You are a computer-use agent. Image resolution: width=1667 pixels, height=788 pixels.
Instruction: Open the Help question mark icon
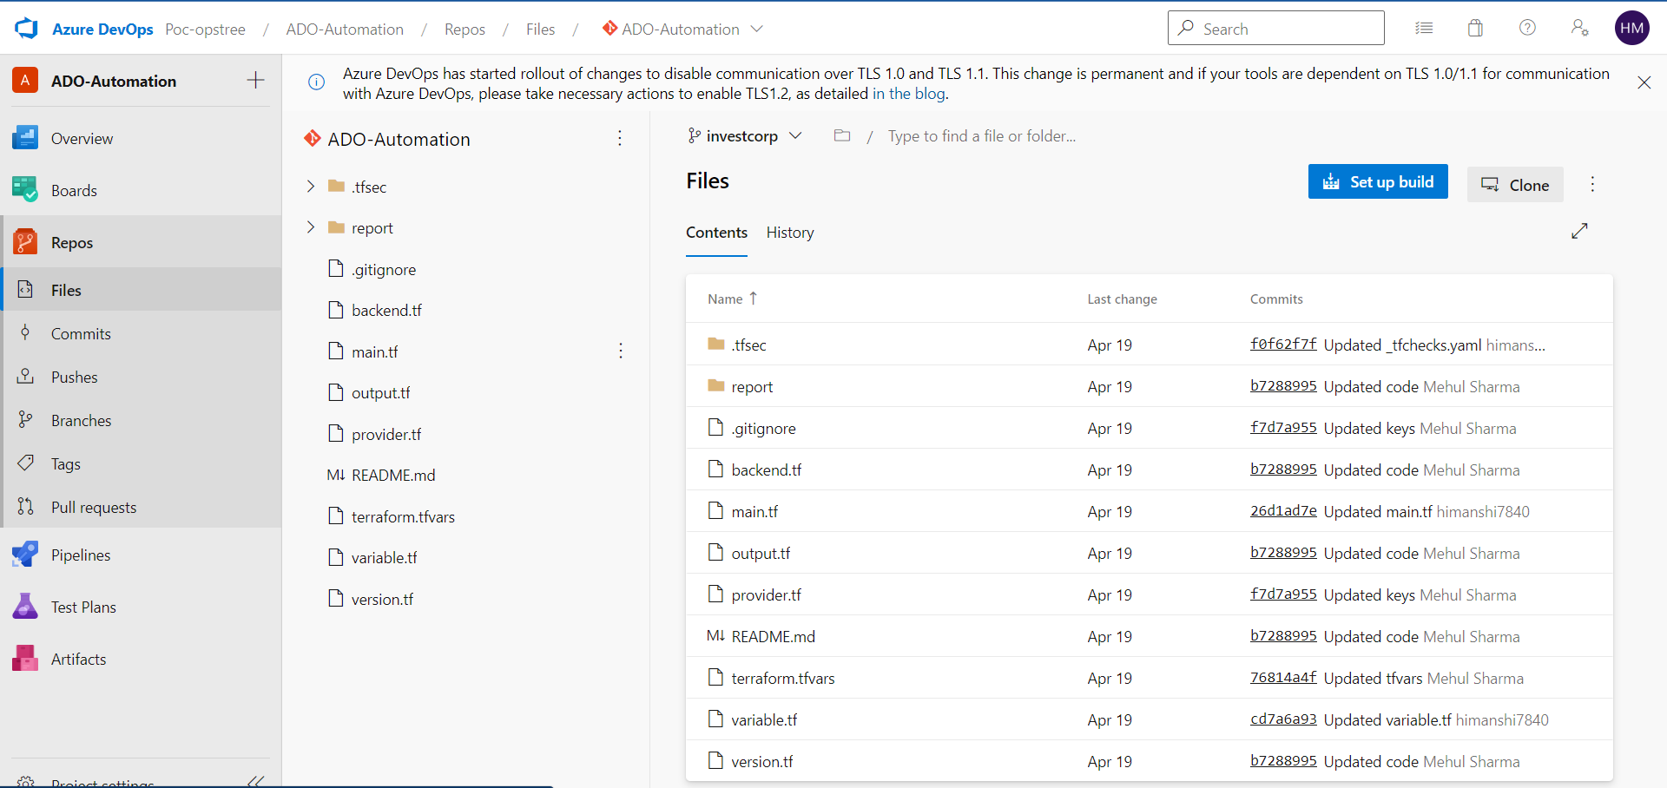(1527, 28)
